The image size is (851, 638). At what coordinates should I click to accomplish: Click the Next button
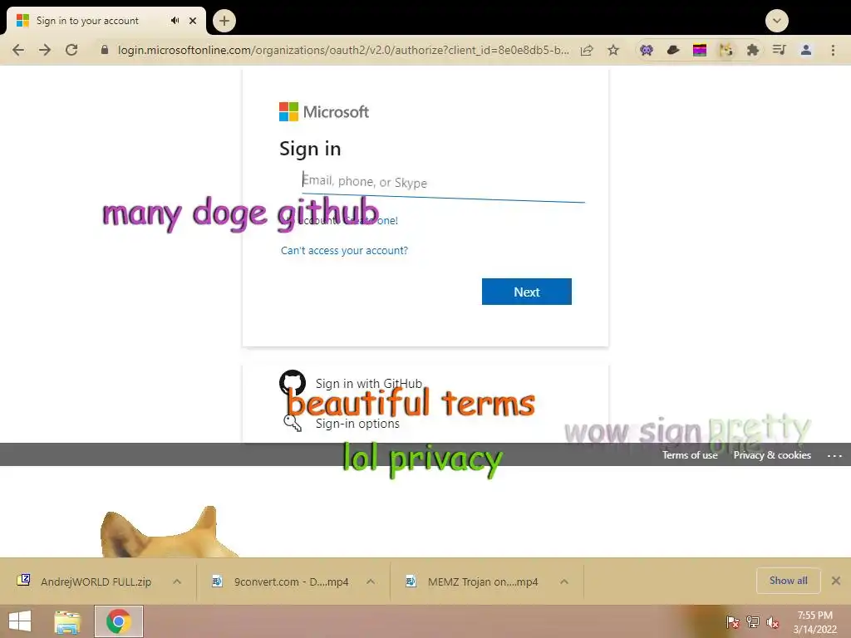(x=526, y=292)
